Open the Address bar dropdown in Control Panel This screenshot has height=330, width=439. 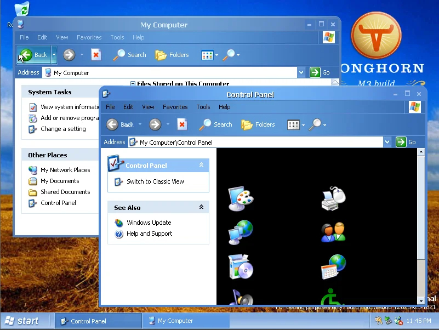[387, 142]
